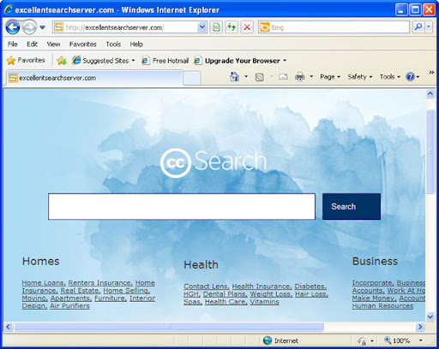Viewport: 439px width, 349px height.
Task: Click the large page search field
Action: click(182, 207)
